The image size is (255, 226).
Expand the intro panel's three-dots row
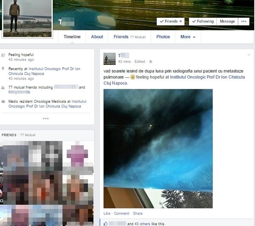click(46, 119)
